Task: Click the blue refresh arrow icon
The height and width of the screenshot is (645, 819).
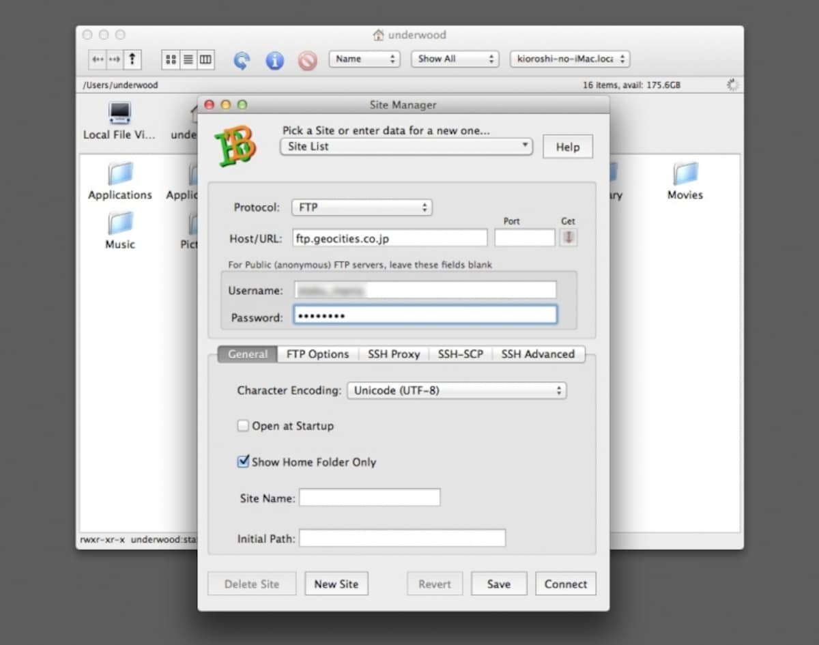Action: (x=242, y=60)
